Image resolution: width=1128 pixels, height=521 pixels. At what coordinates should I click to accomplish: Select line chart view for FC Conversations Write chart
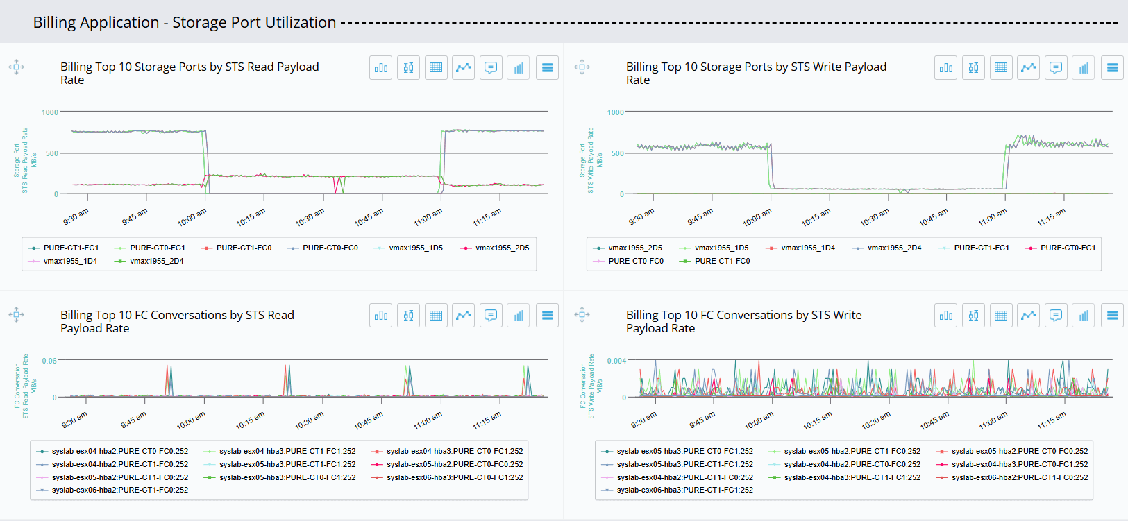tap(1028, 316)
